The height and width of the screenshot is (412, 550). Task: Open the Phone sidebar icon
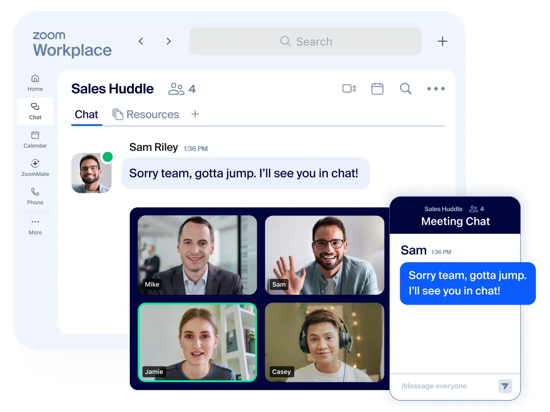point(35,196)
